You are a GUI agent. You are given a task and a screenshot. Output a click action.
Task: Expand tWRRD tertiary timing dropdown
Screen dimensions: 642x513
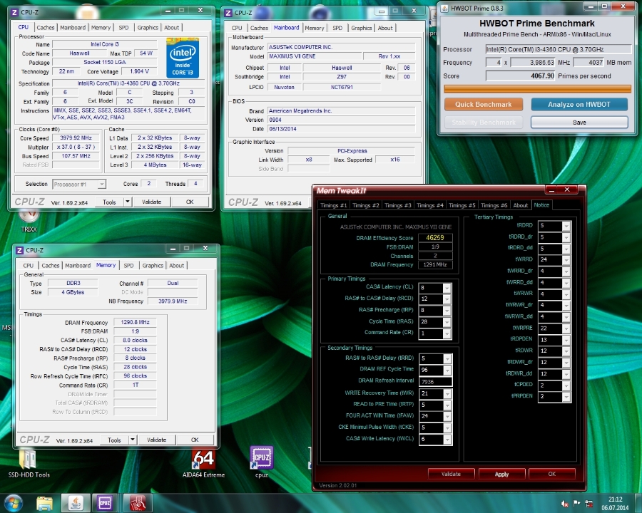[566, 260]
